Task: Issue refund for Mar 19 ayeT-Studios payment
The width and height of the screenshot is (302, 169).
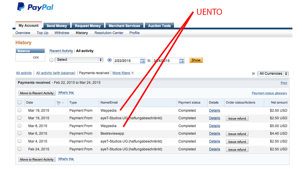Action: tap(237, 118)
